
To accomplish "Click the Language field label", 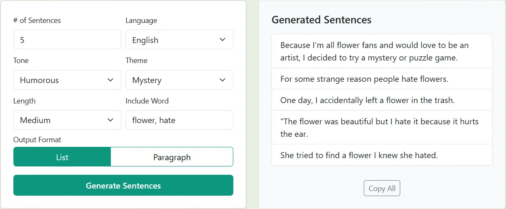I will [141, 20].
